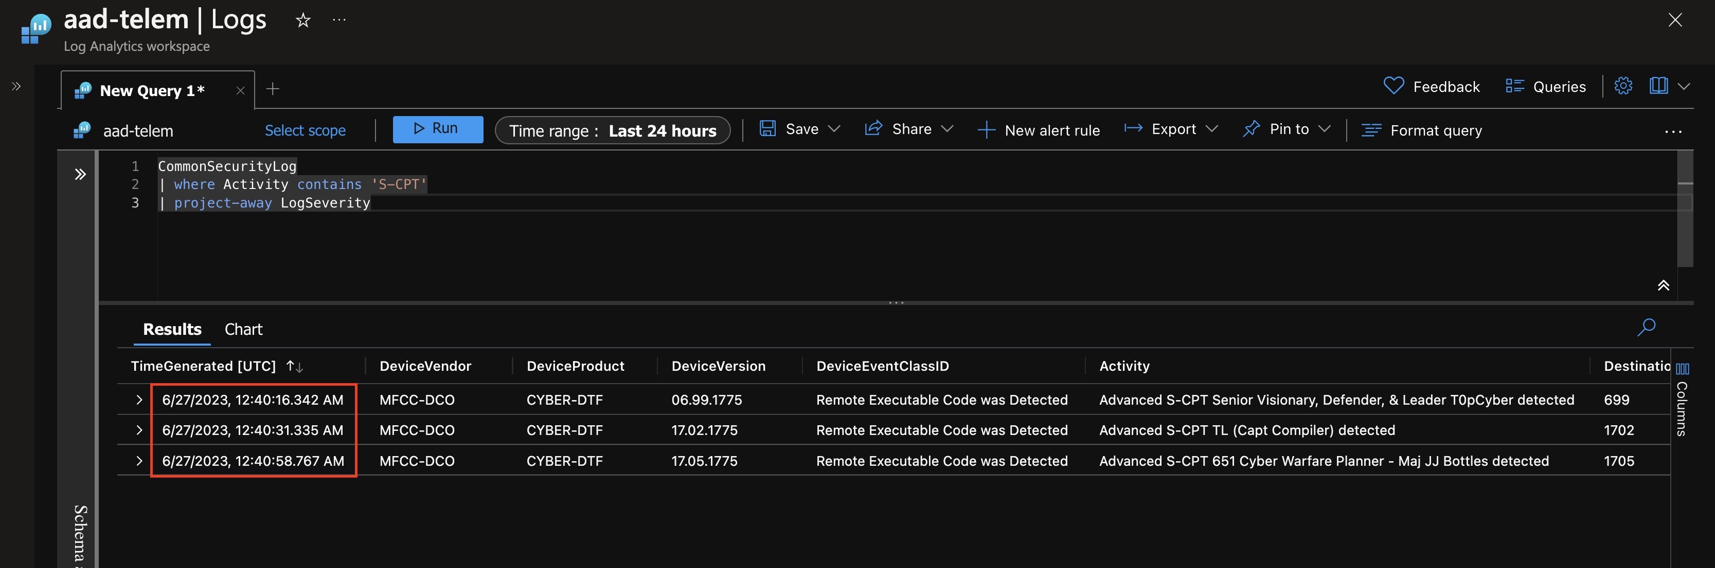The image size is (1715, 568).
Task: Collapse the left sidebar with double chevron
Action: click(15, 86)
